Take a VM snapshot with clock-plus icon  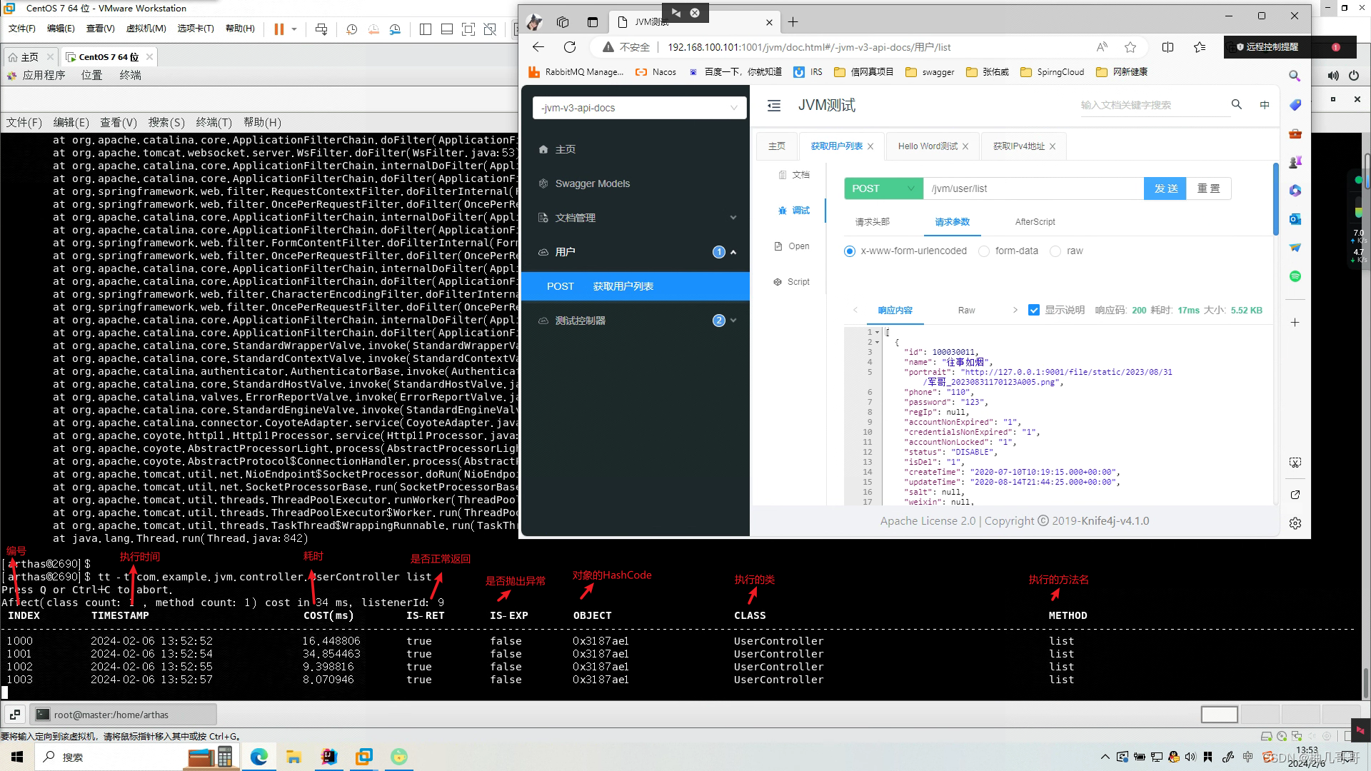click(x=351, y=29)
